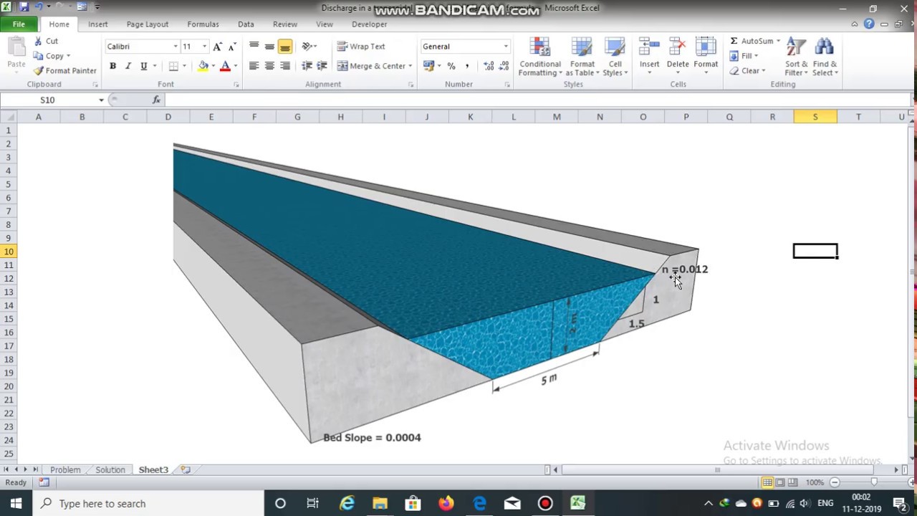Viewport: 917px width, 516px height.
Task: Toggle Wrap Text
Action: pos(361,47)
